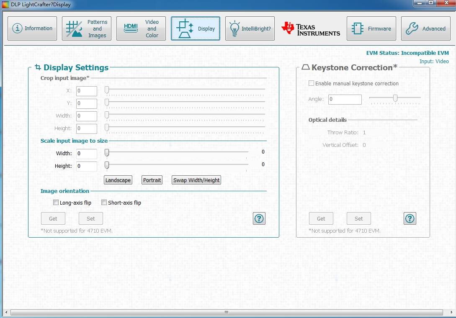Enable manual keystone correction checkbox

coord(311,83)
